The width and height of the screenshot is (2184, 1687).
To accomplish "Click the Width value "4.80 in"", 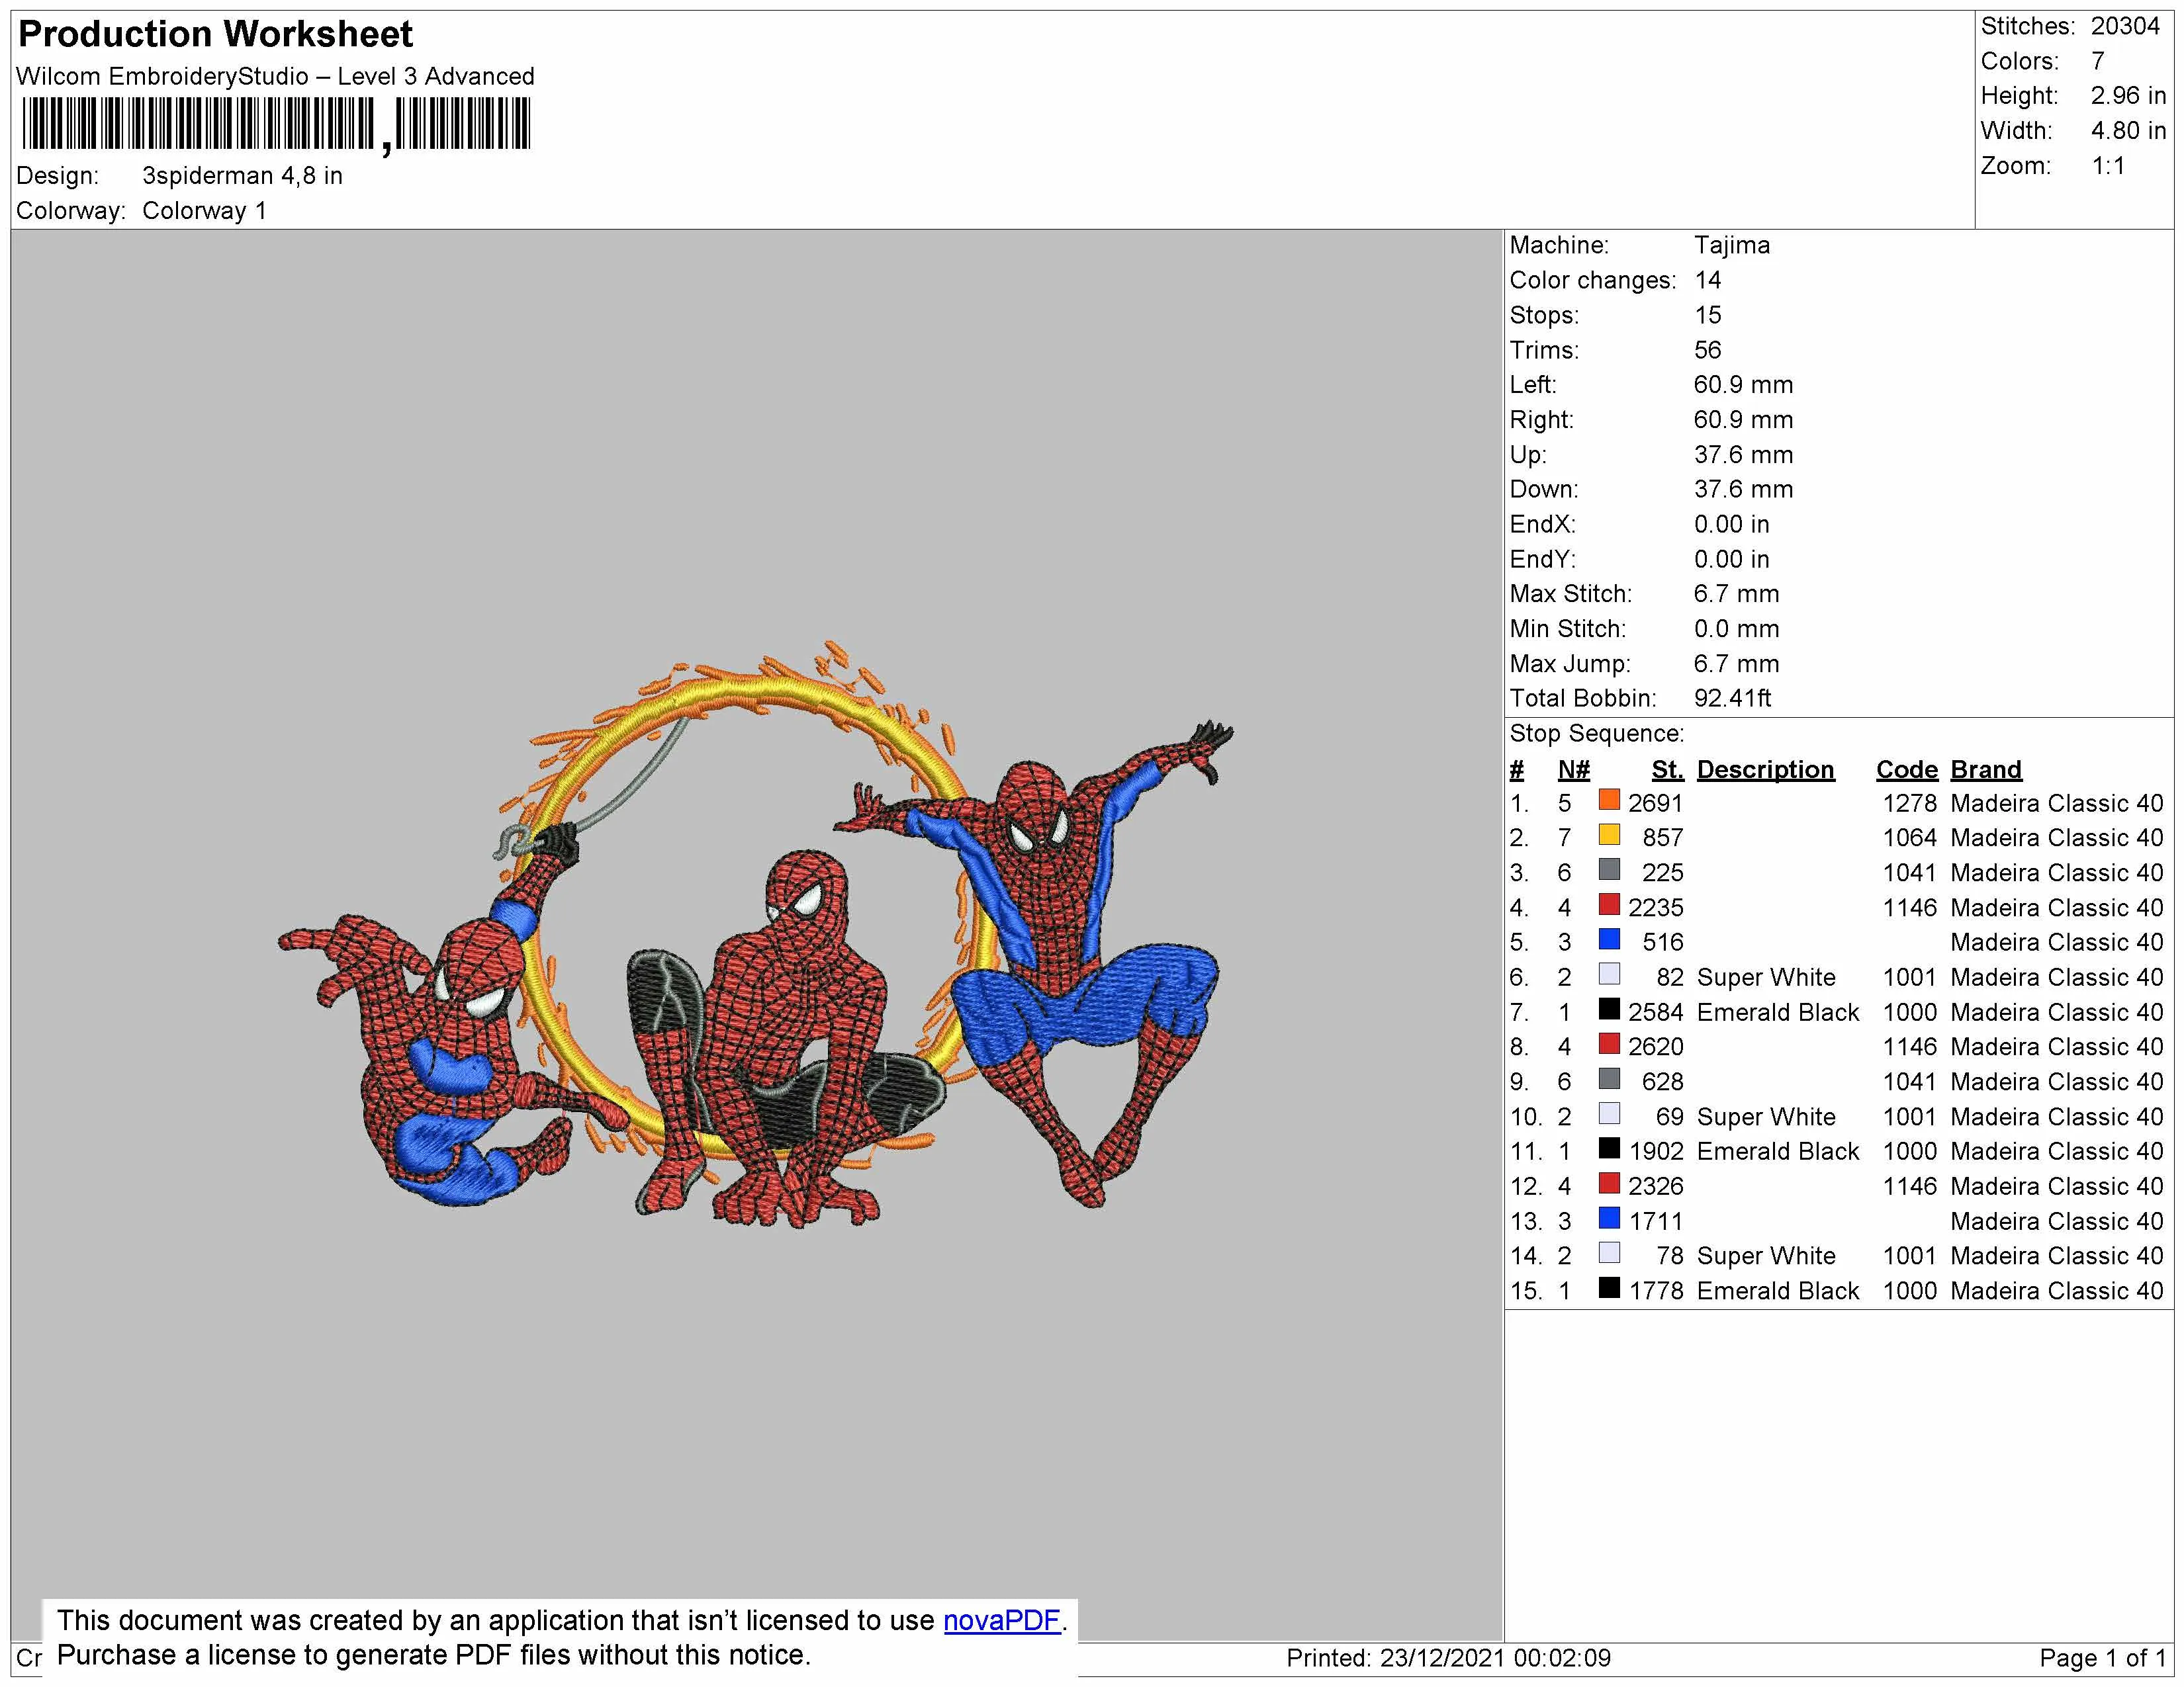I will point(2128,131).
